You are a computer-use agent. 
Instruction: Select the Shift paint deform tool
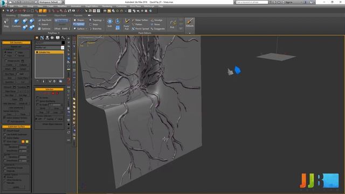(109, 23)
